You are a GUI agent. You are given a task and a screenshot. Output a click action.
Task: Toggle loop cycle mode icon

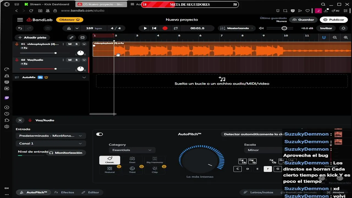coord(176,28)
